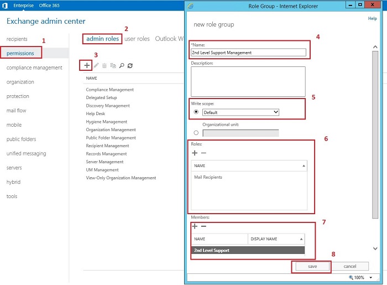387x285 pixels.
Task: Open unified messaging in left navigation
Action: click(x=26, y=154)
